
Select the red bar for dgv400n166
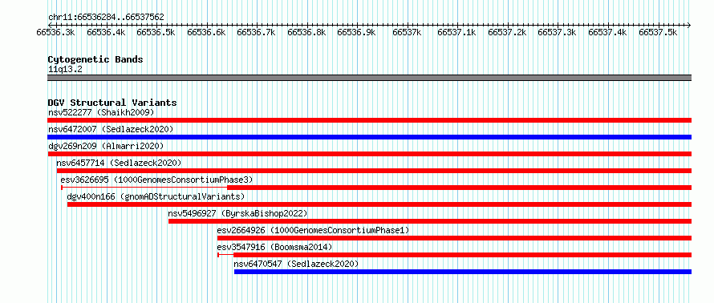(x=379, y=204)
